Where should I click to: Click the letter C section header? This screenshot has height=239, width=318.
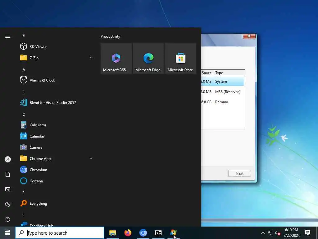coord(24,114)
